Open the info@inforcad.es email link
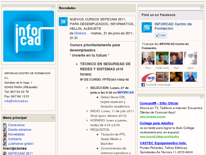The width and height of the screenshot is (206, 155). 16,101
